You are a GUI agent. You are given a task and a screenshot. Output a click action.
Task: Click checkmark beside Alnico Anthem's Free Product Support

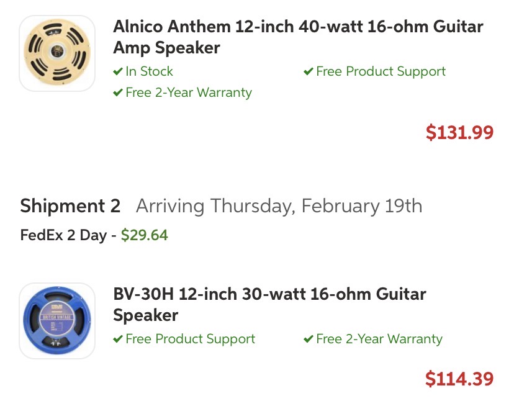tap(309, 72)
